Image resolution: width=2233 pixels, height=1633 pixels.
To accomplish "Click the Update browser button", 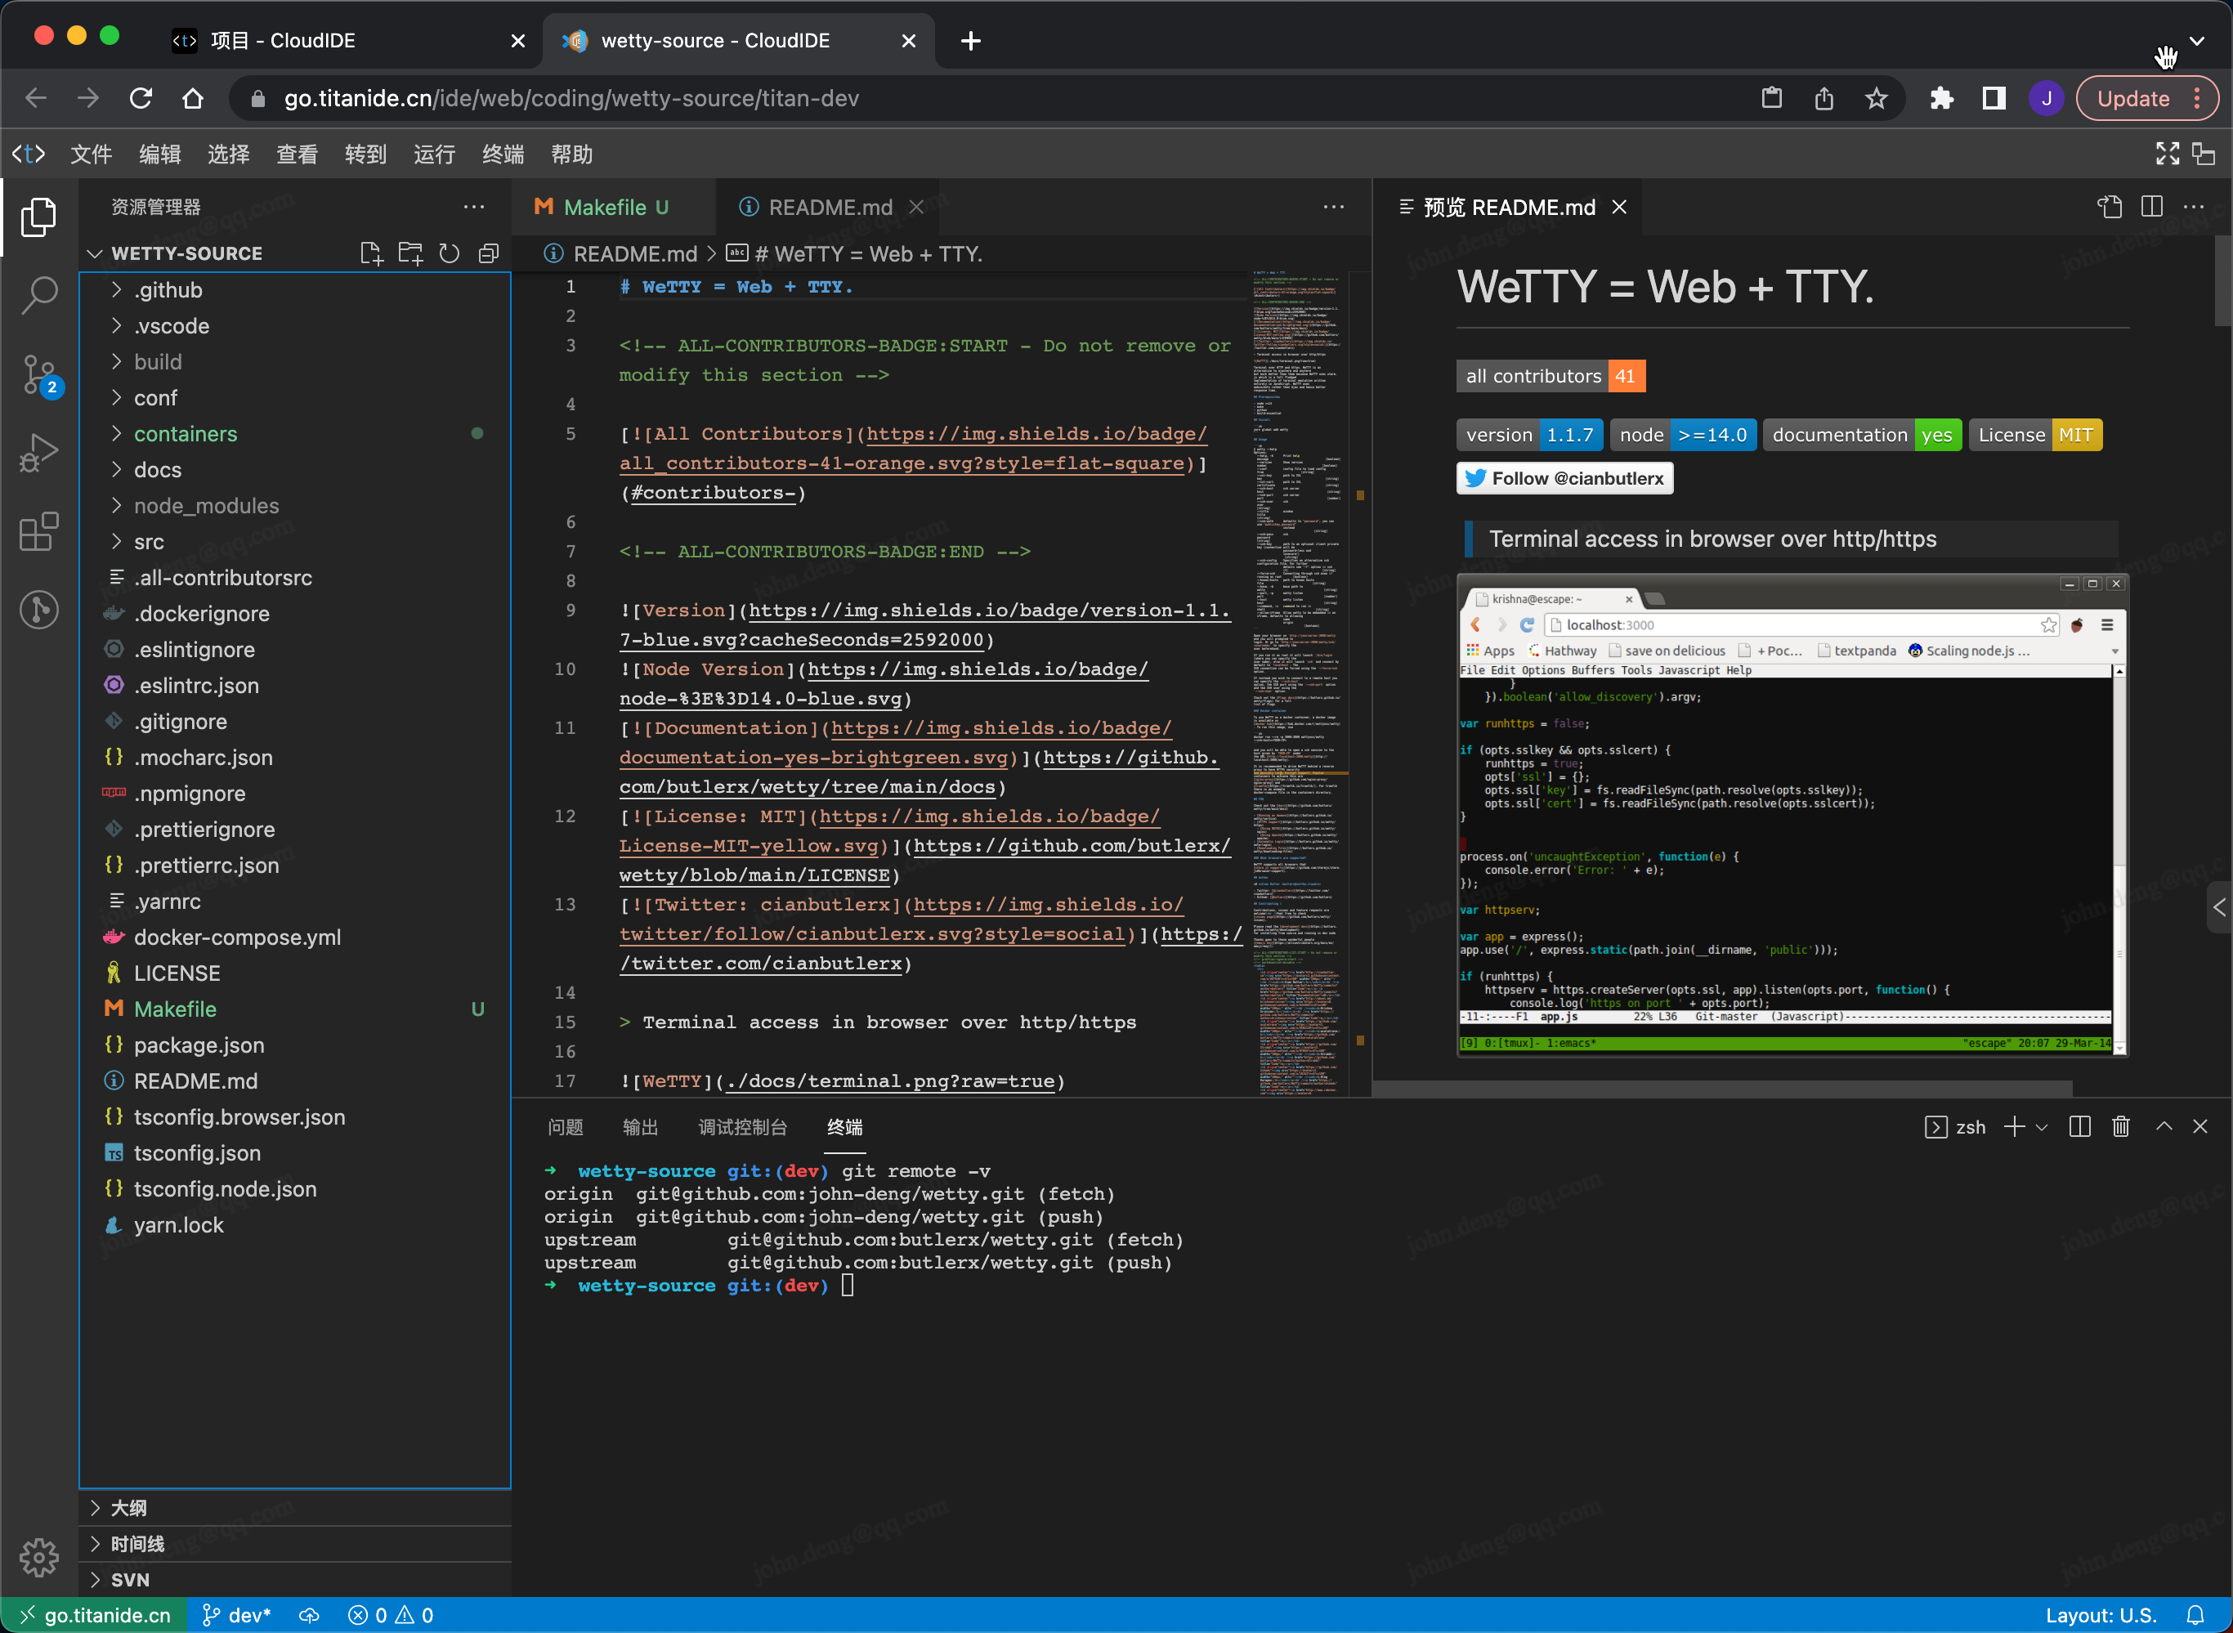I will coord(2133,98).
